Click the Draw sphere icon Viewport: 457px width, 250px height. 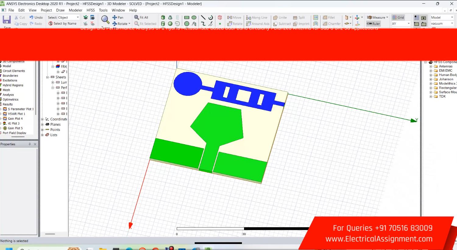tap(170, 24)
